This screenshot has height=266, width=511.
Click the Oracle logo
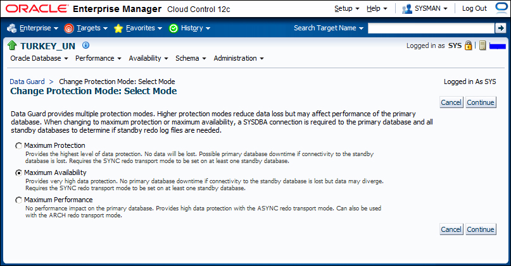point(37,9)
